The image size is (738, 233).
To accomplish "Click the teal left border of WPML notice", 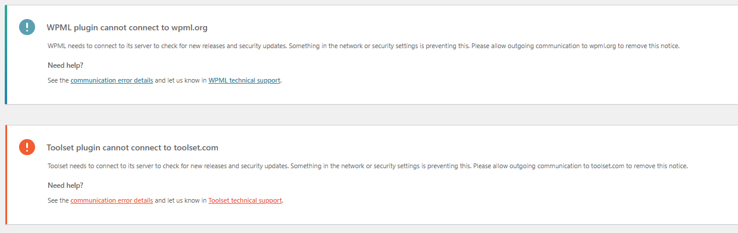I will coord(6,55).
